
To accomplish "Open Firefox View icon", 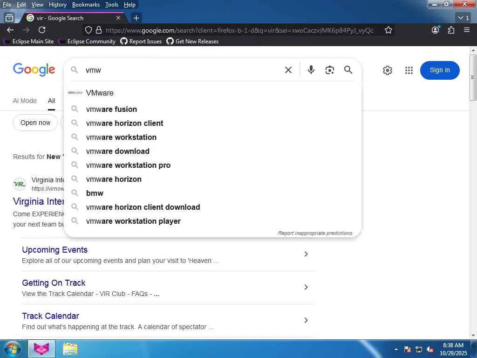I will pyautogui.click(x=9, y=18).
